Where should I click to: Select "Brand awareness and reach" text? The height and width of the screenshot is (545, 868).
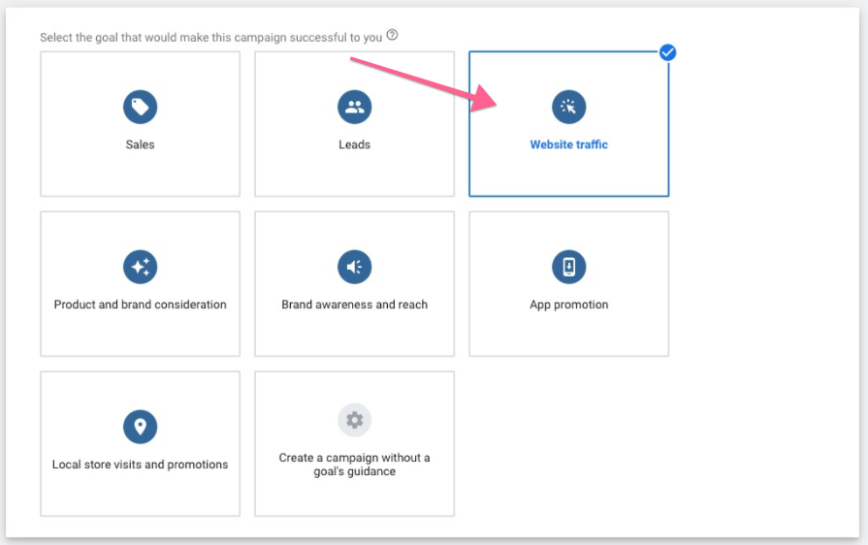355,305
